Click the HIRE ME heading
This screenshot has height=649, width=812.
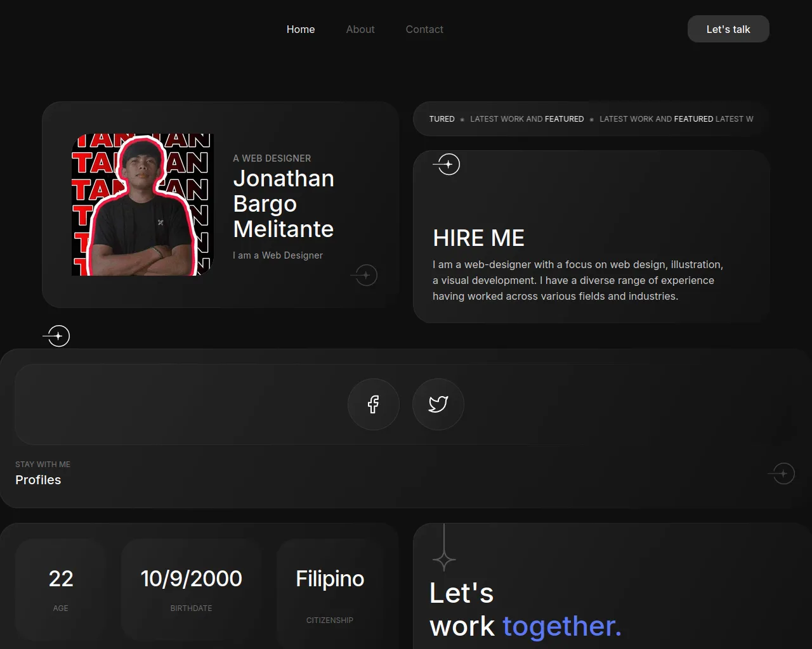coord(479,238)
